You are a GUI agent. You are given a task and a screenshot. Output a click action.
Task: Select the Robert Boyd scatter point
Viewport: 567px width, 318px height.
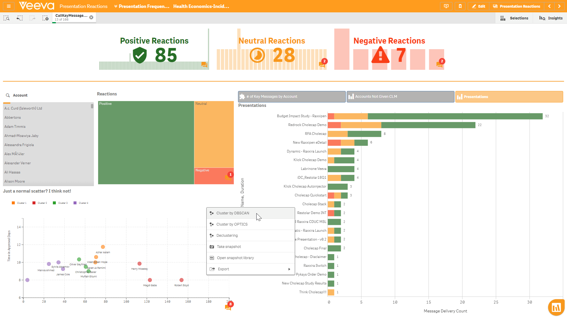coord(182,280)
